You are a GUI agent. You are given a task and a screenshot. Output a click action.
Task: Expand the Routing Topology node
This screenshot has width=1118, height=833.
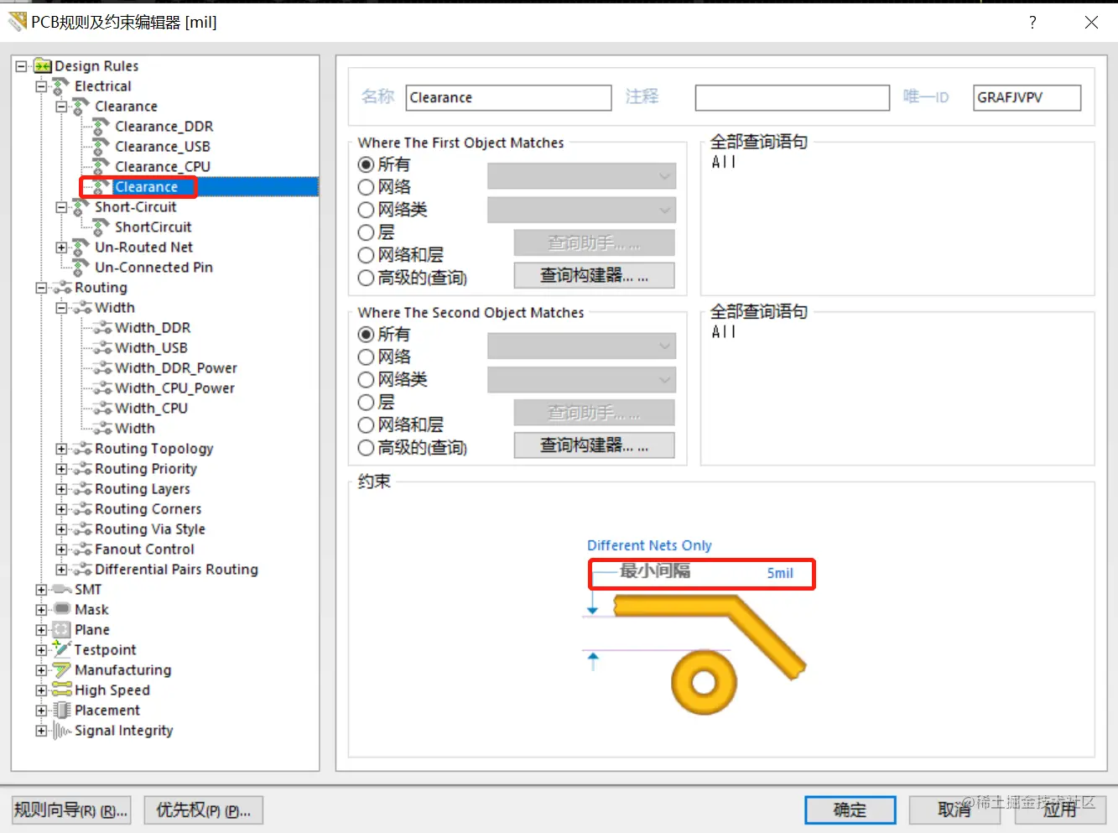[61, 449]
